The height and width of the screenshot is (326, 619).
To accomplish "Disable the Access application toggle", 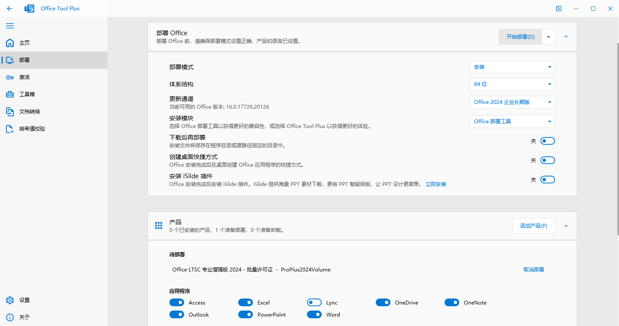I will pyautogui.click(x=177, y=303).
